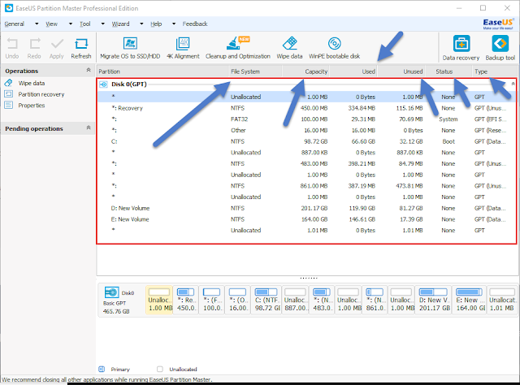
Task: Click the EaseUS app icon in title bar
Action: [x=9, y=8]
